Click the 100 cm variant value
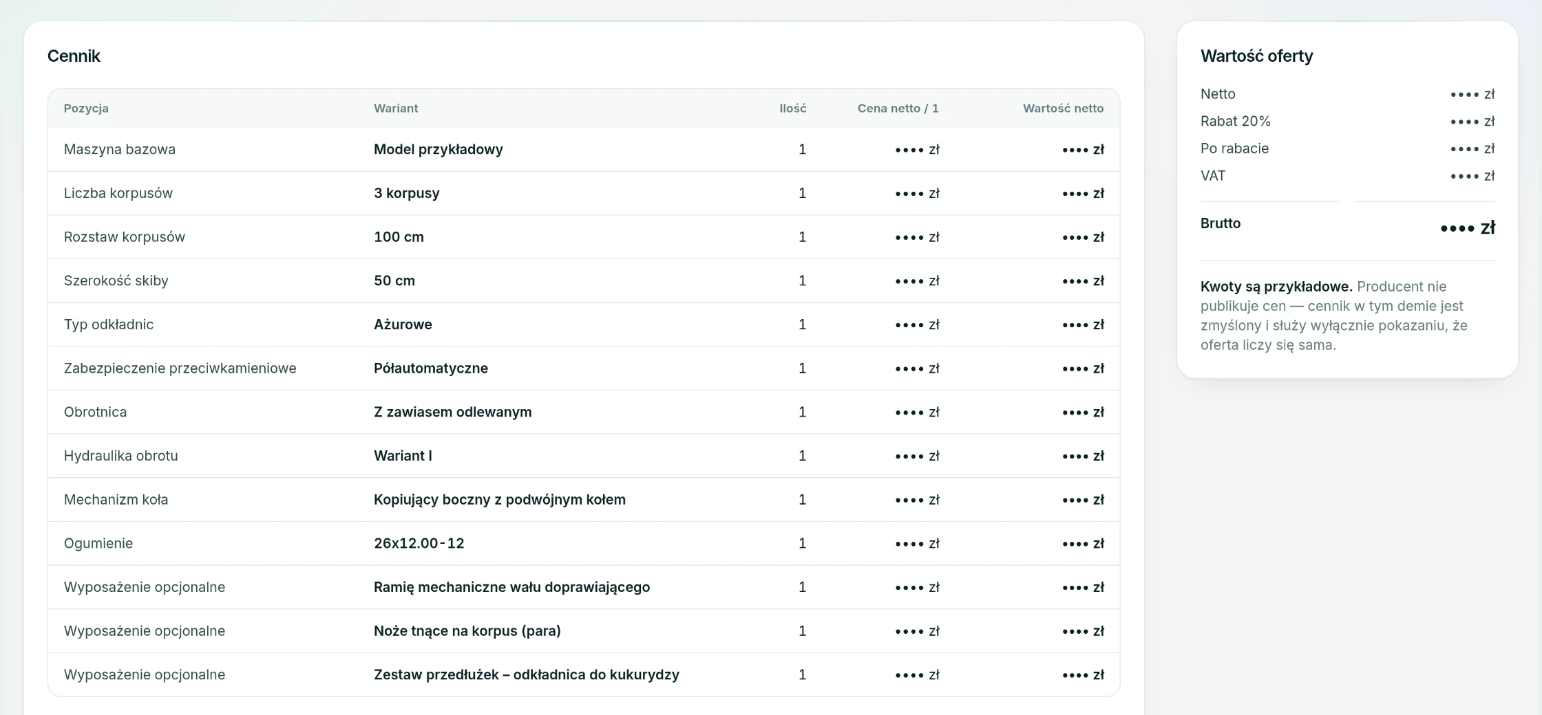 (399, 236)
